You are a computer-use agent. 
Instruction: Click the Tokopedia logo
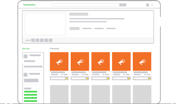(30, 5)
